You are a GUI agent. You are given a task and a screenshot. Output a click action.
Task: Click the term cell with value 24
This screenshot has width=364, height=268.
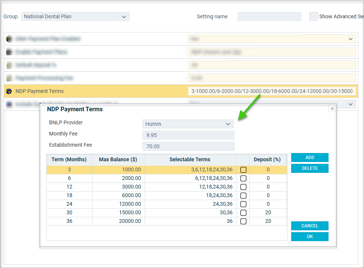(x=69, y=204)
